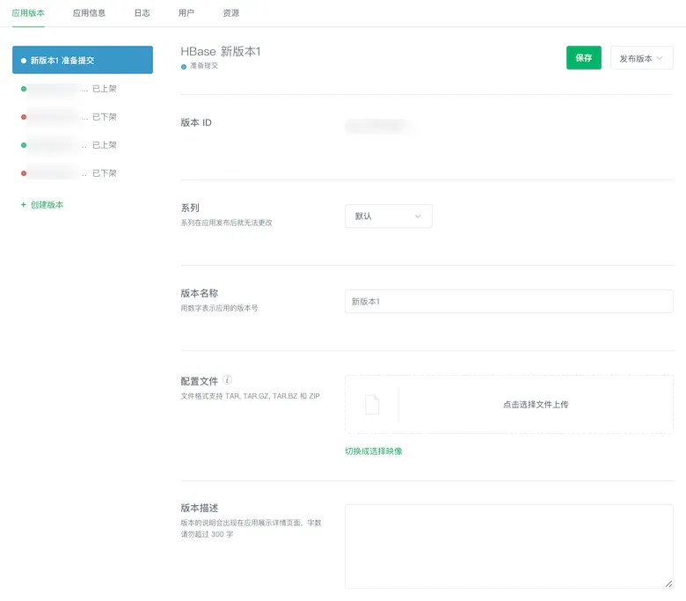Click the 用数字表示应用的版本号 hint text
The image size is (686, 601).
pyautogui.click(x=219, y=308)
